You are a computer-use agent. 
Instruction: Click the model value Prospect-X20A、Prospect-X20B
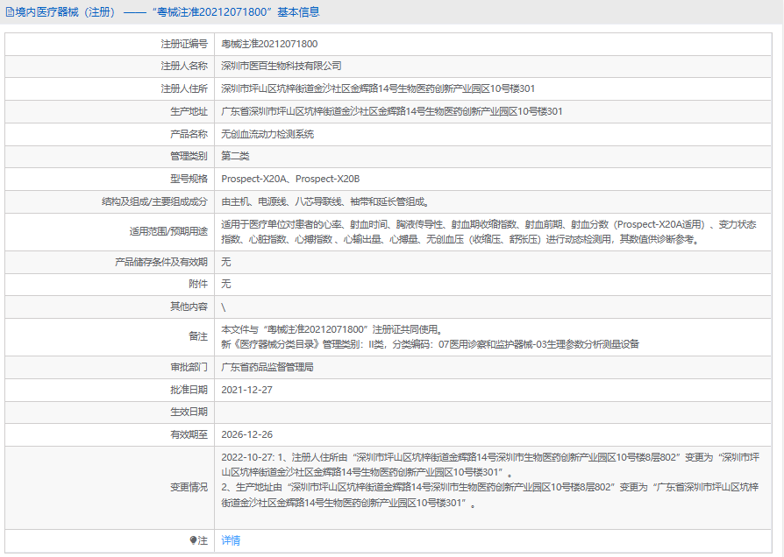(x=290, y=179)
